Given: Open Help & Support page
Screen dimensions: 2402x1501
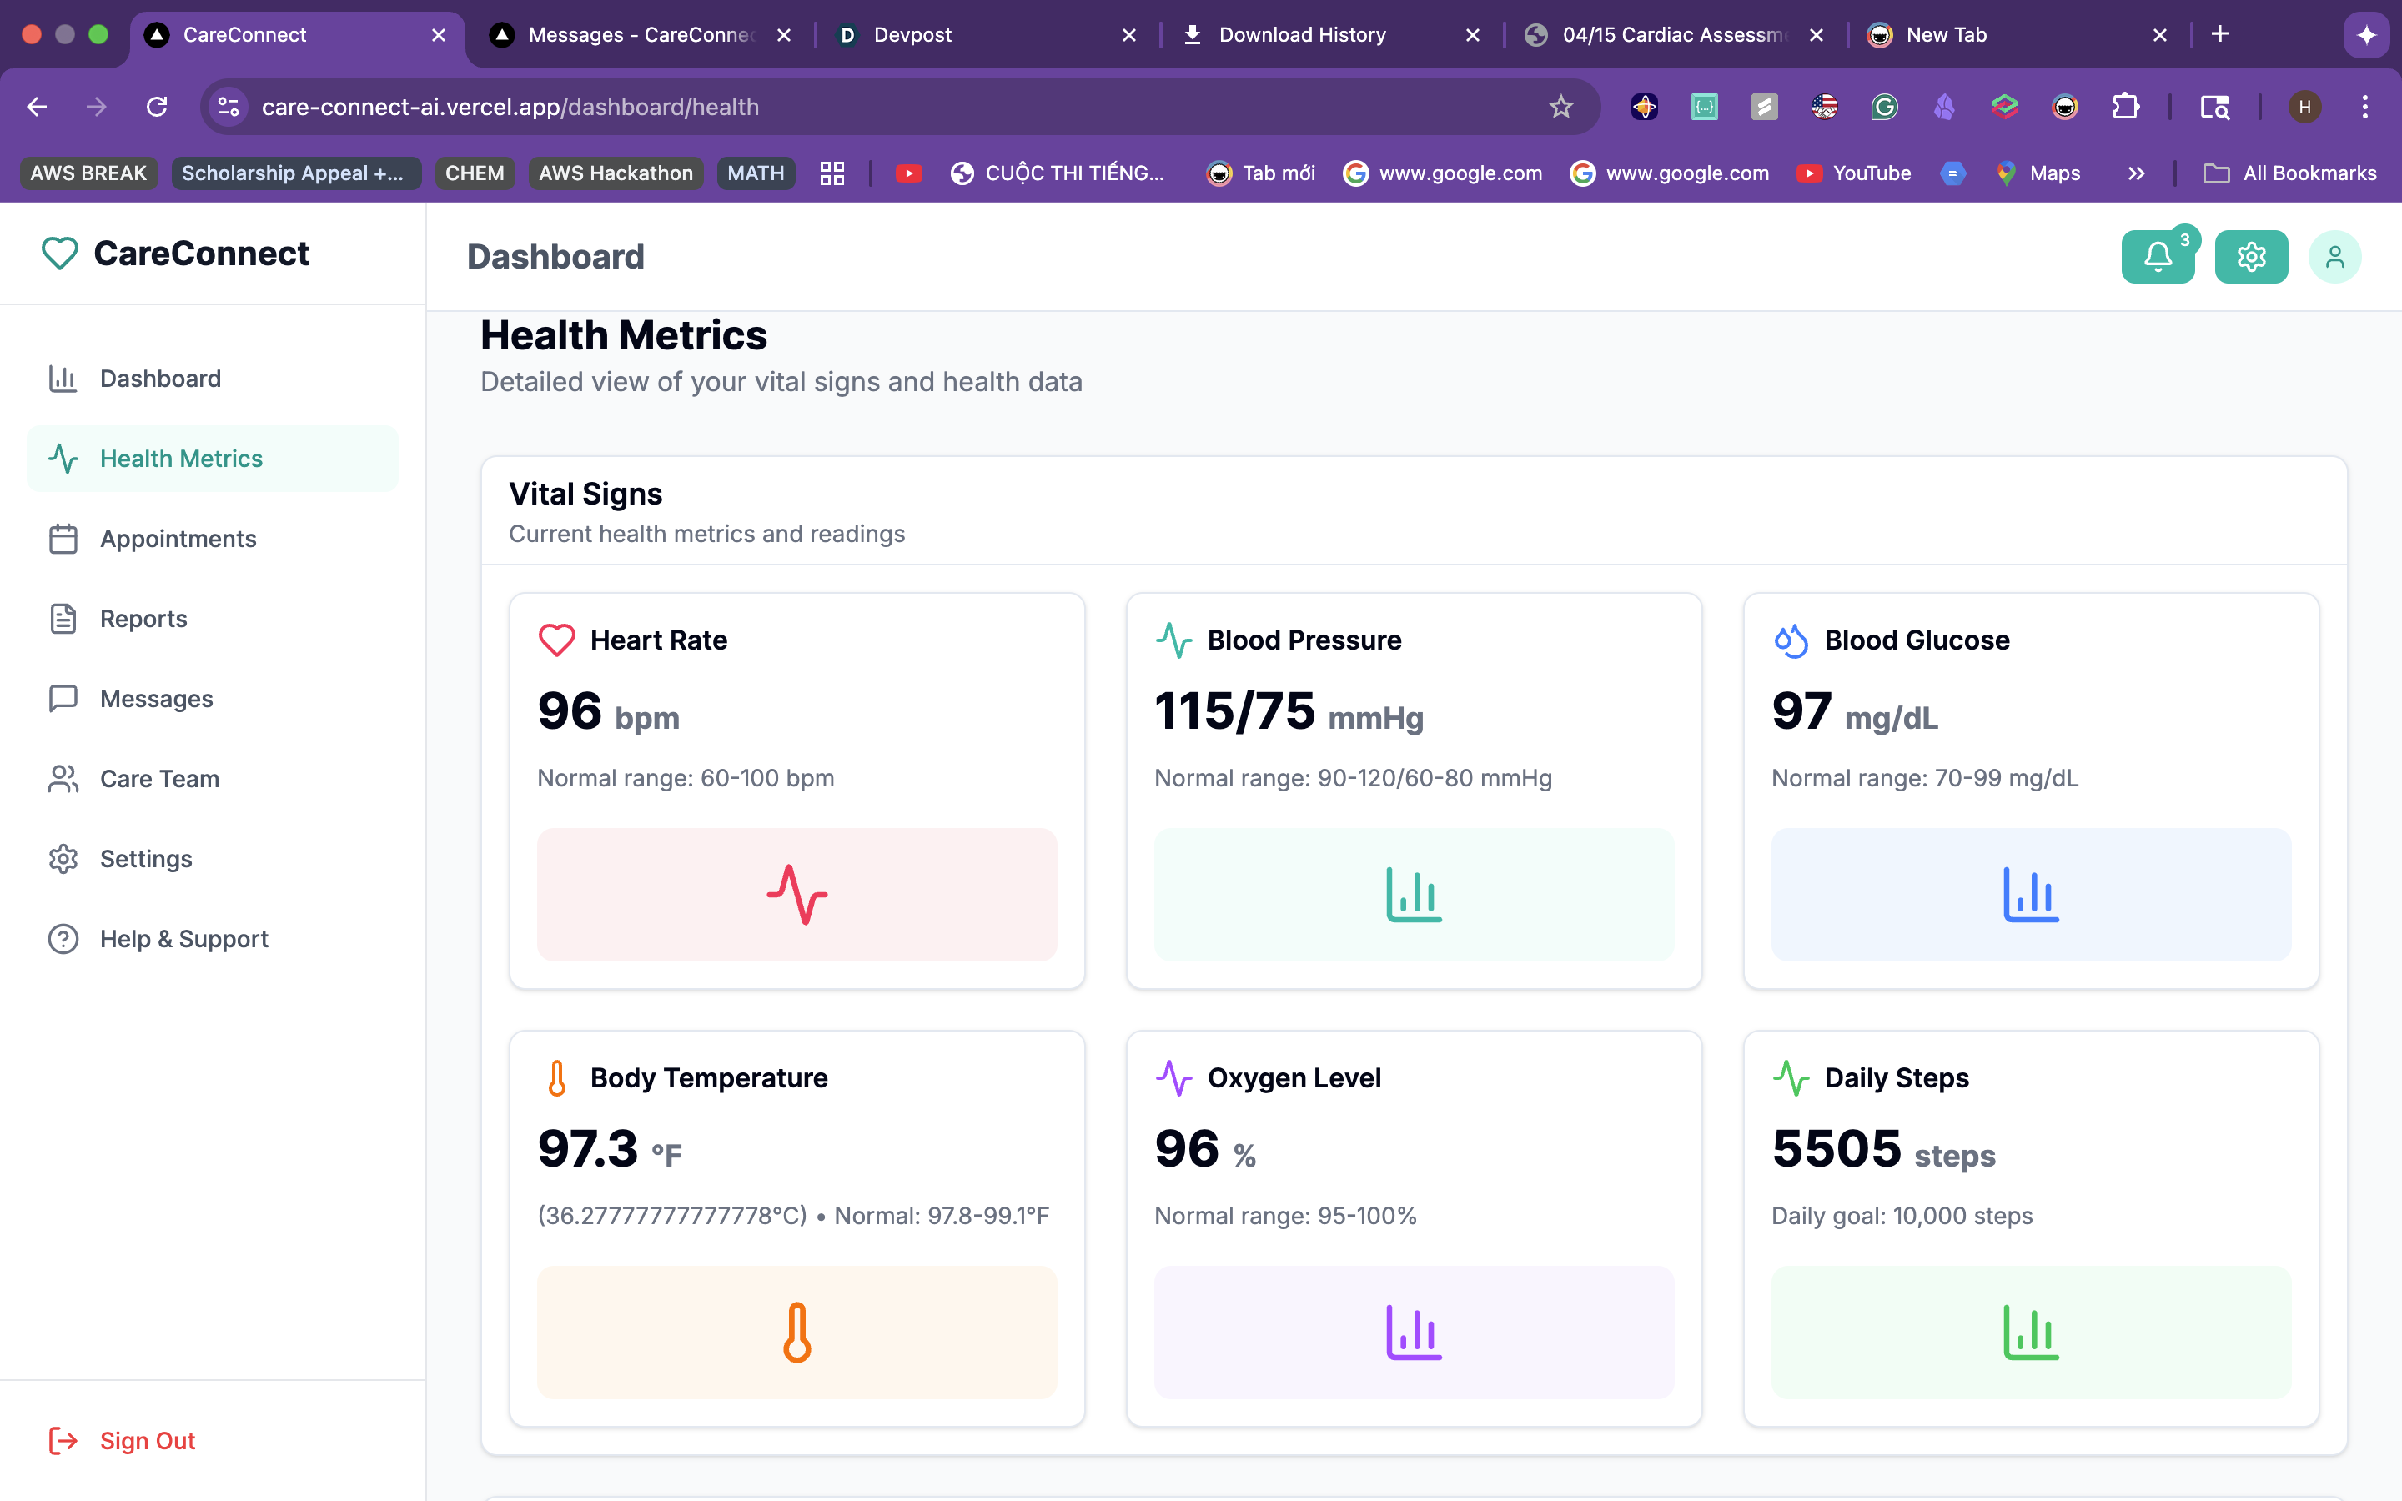Looking at the screenshot, I should point(183,938).
